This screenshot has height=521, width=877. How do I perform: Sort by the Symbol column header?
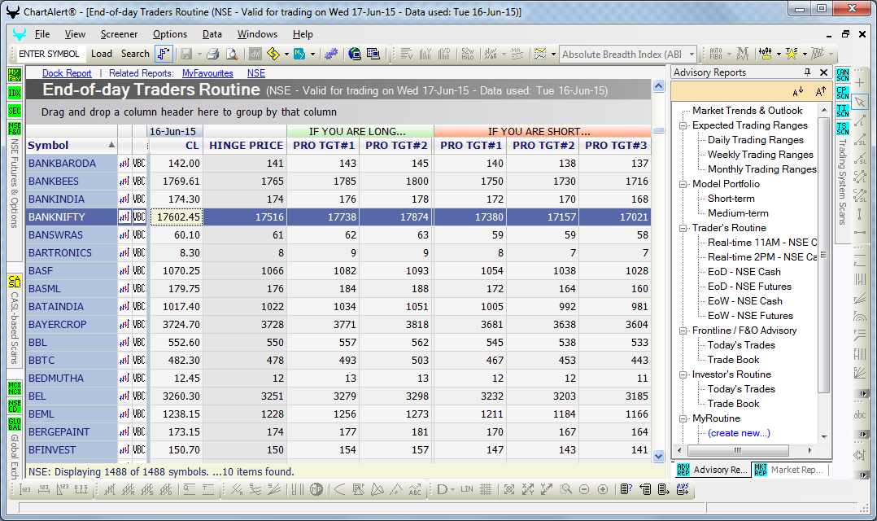(72, 146)
